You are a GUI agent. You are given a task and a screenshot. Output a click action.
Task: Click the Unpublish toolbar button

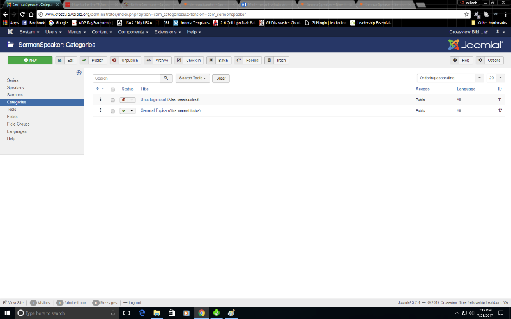(125, 60)
